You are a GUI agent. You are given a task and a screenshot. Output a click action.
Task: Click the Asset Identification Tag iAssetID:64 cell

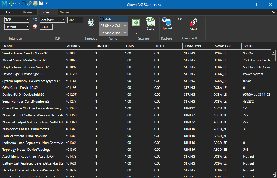coord(28,157)
